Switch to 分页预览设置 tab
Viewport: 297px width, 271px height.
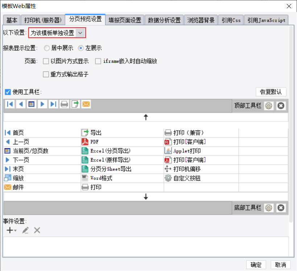pos(85,19)
